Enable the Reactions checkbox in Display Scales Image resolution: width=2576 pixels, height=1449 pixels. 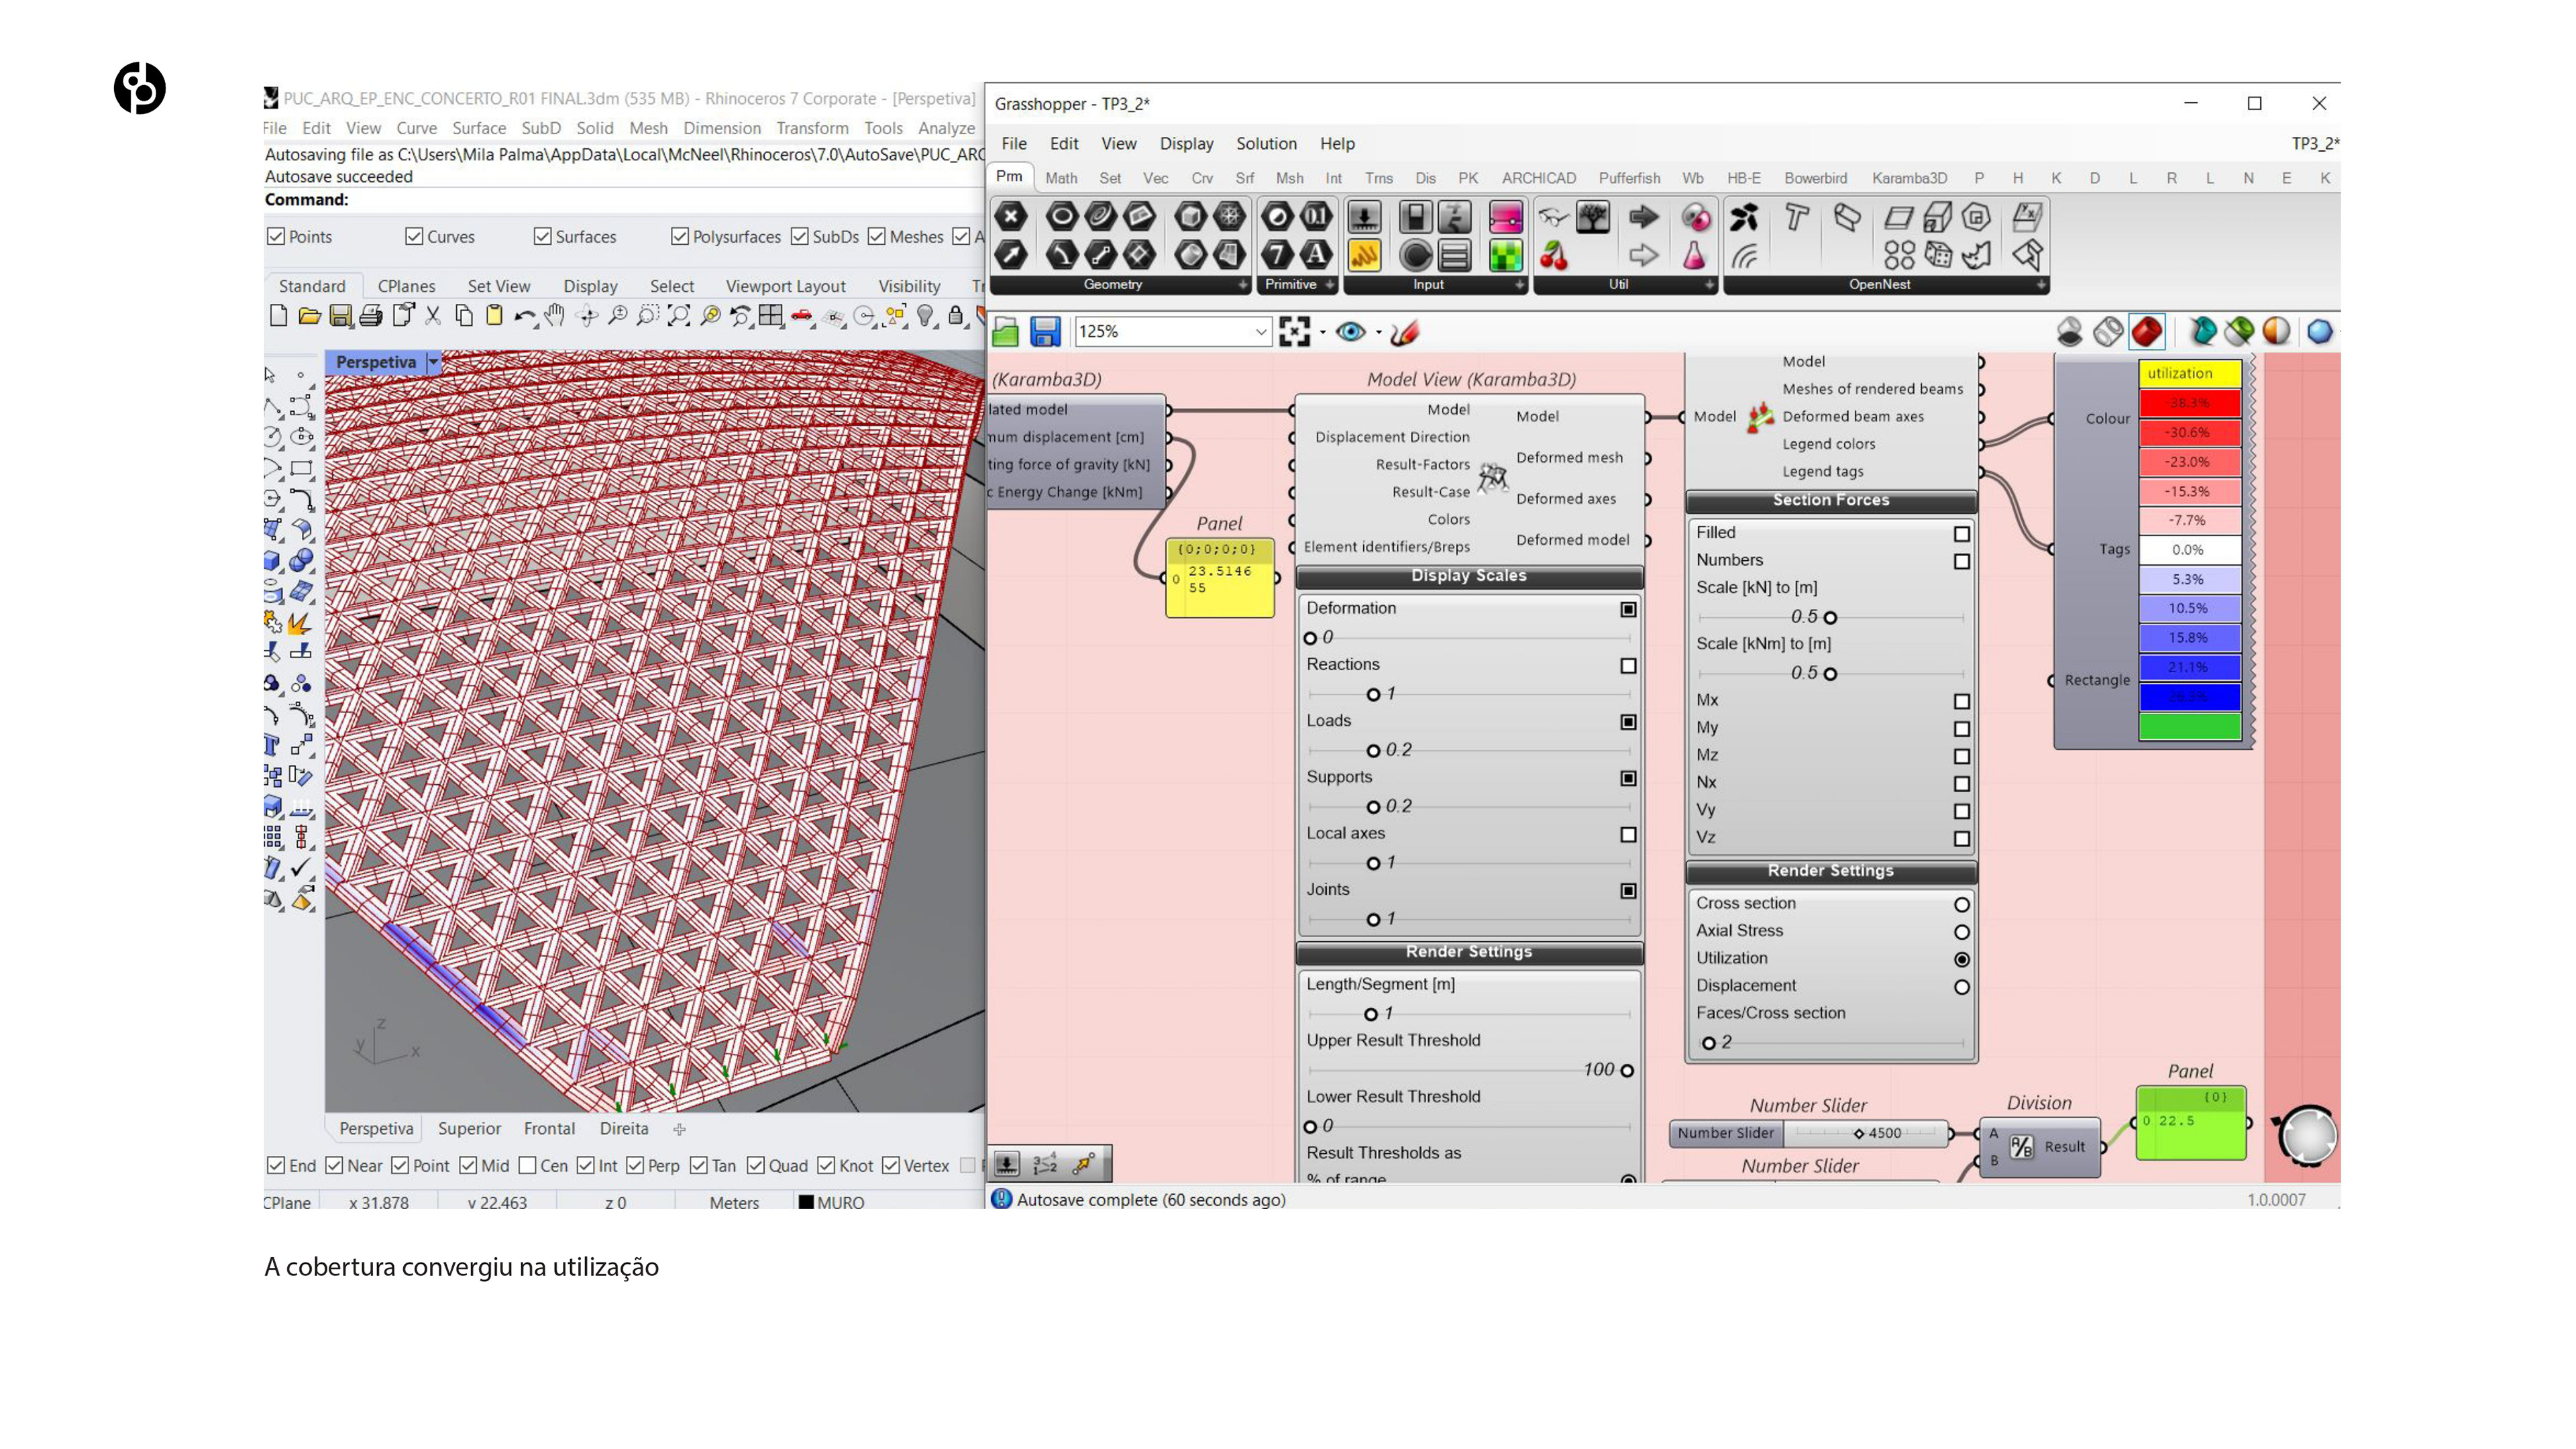[1628, 666]
